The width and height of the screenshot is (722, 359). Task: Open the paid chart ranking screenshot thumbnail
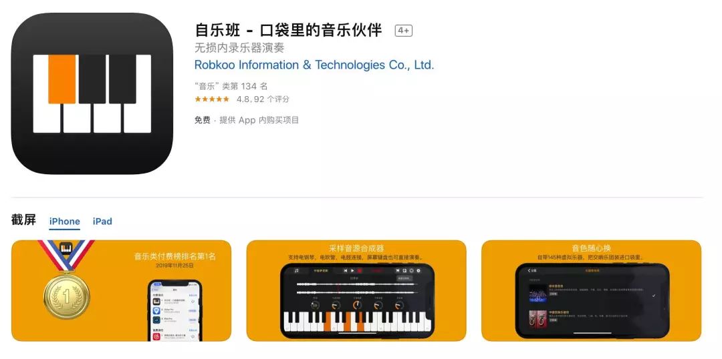pos(122,290)
